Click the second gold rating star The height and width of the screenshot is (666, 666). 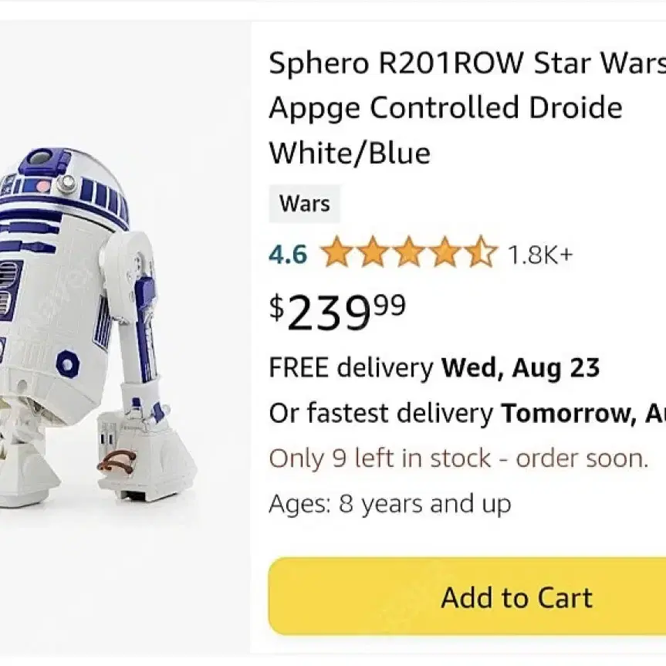click(372, 252)
